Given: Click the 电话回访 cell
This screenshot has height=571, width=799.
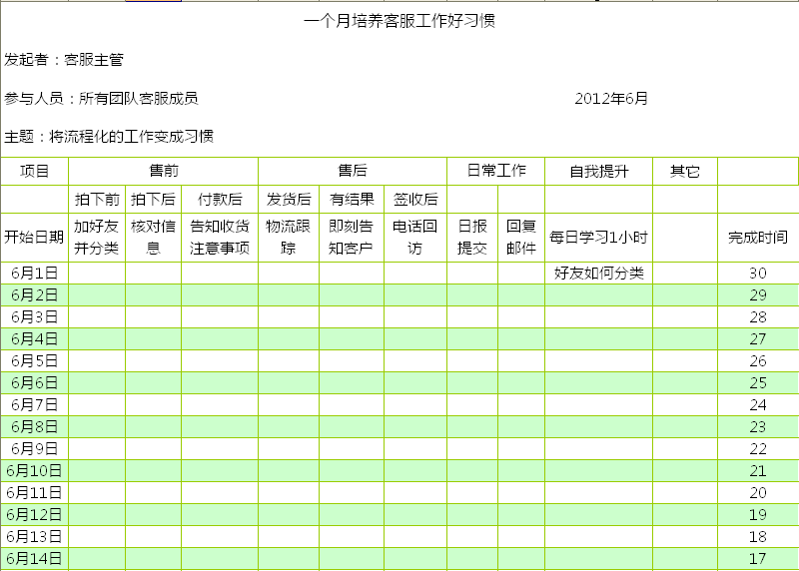Looking at the screenshot, I should (x=415, y=238).
